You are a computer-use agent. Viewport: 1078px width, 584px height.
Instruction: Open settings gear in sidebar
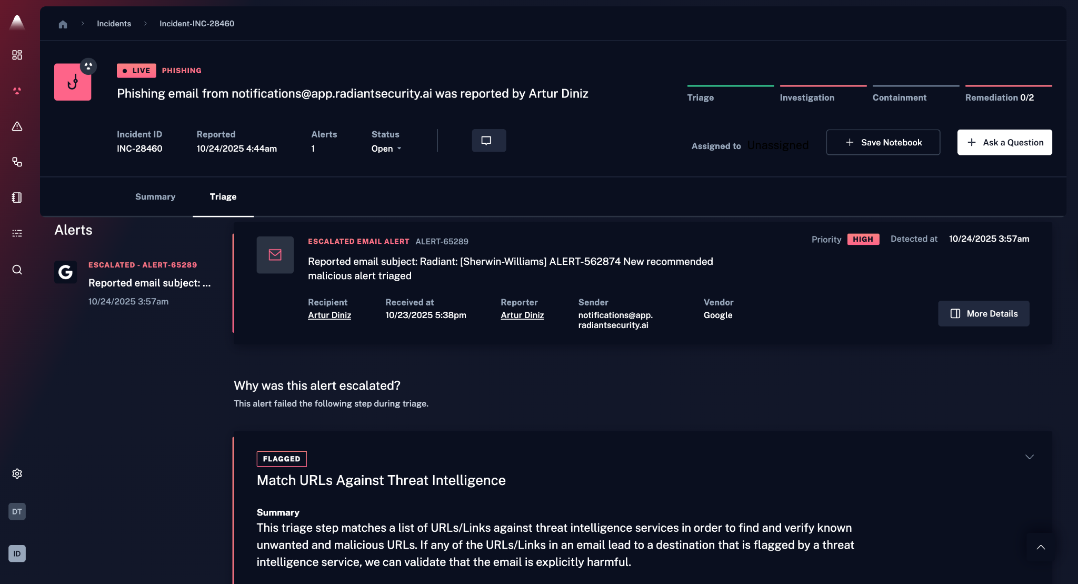tap(17, 473)
